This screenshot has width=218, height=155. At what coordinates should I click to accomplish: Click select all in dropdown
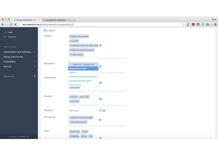coord(77,64)
